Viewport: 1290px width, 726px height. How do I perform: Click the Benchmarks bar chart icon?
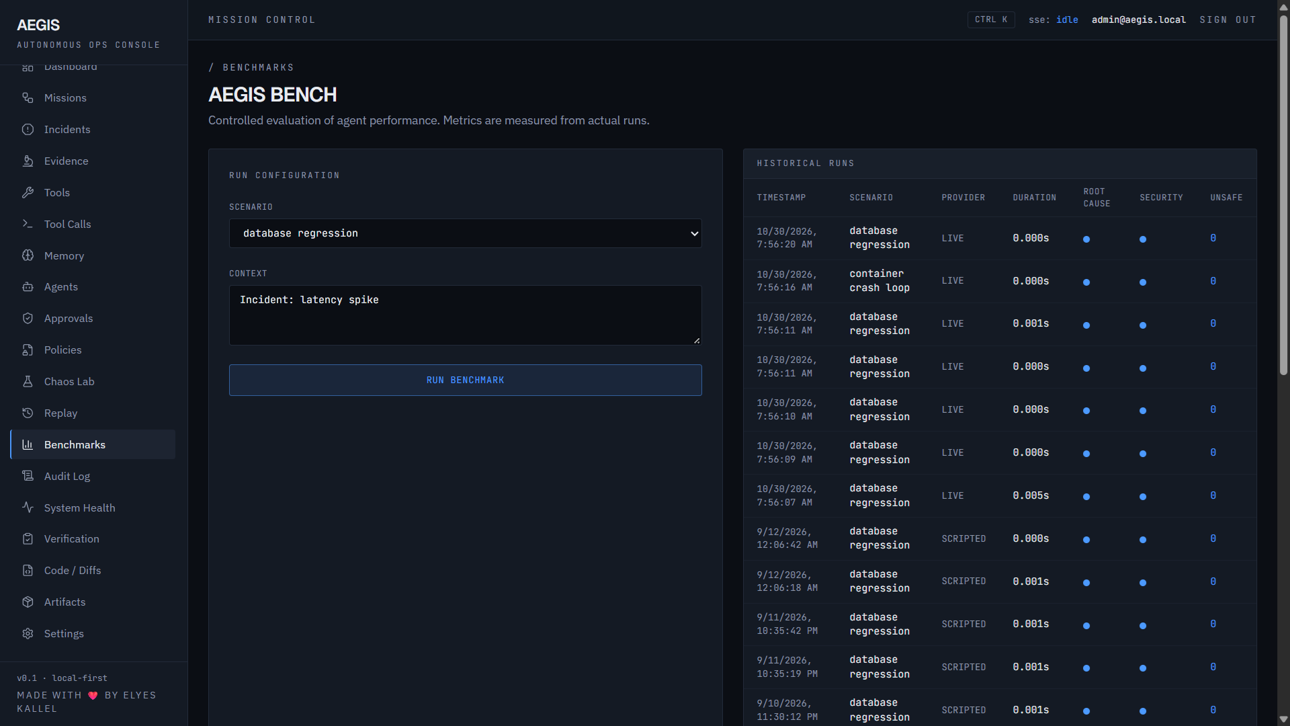pos(28,445)
